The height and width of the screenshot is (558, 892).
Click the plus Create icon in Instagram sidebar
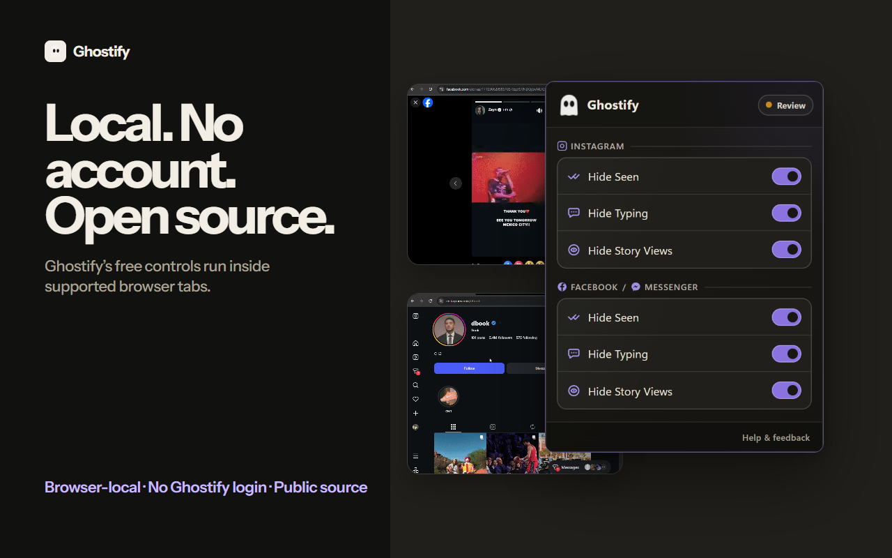[x=415, y=413]
